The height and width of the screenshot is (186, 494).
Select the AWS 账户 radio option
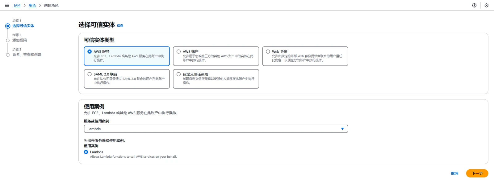coord(178,52)
